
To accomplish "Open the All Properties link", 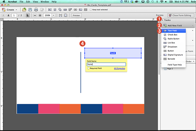I will tap(119, 68).
